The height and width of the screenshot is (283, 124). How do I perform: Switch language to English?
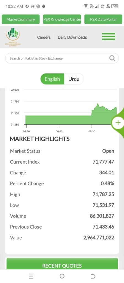pyautogui.click(x=52, y=79)
